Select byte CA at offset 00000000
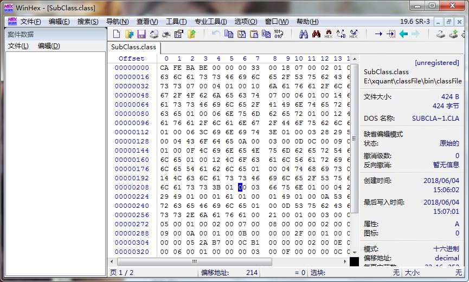The image size is (469, 282). point(164,68)
